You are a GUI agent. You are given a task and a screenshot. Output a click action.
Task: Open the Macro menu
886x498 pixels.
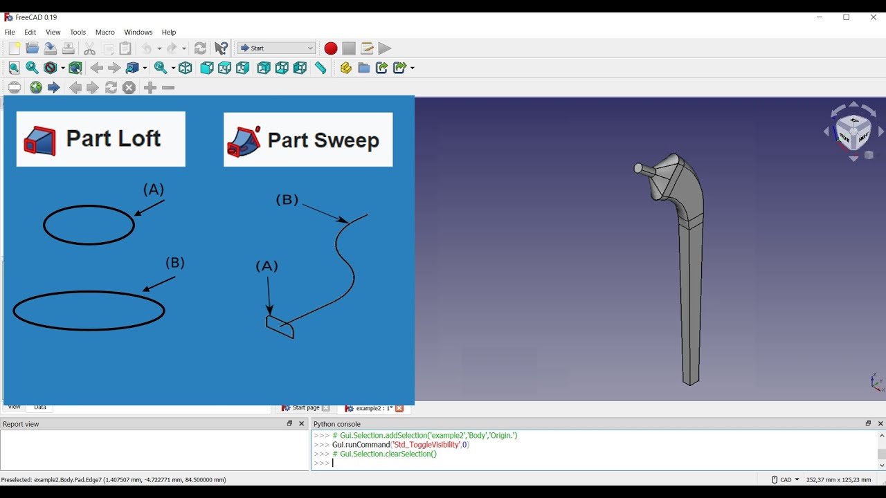coord(105,33)
